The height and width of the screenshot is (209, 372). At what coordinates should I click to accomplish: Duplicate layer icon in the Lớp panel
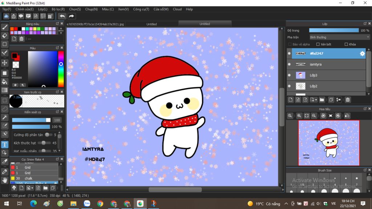click(331, 100)
